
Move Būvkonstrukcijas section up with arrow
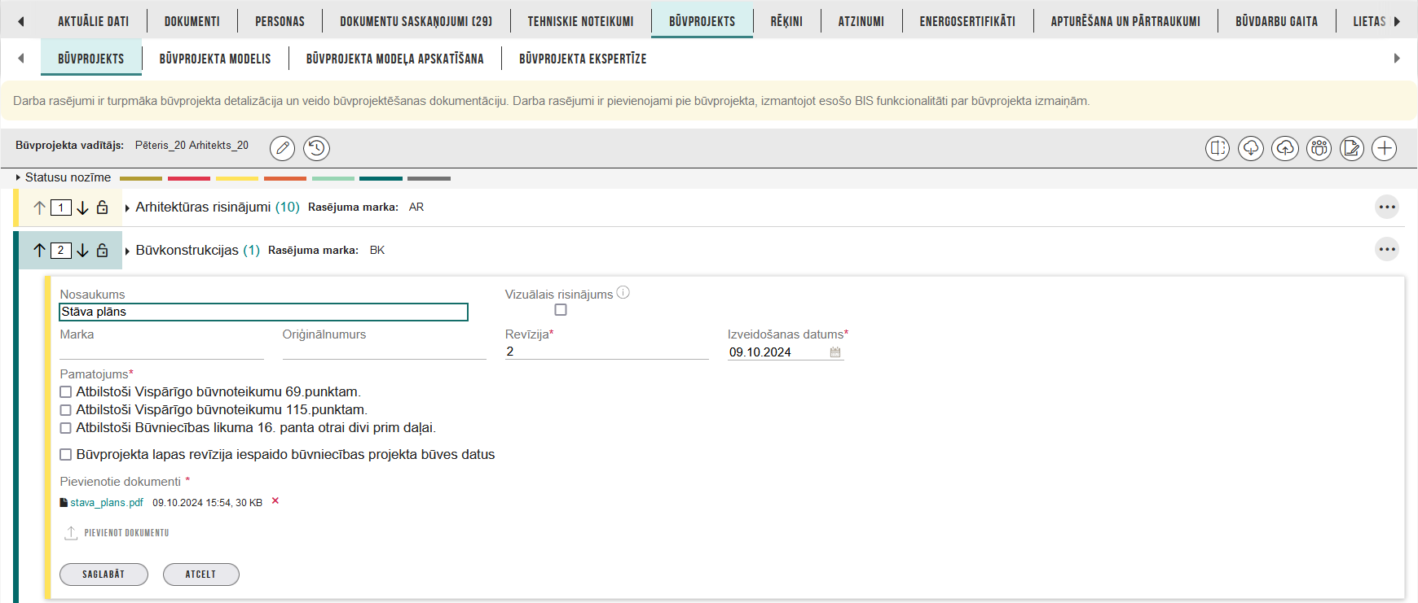[x=39, y=251]
